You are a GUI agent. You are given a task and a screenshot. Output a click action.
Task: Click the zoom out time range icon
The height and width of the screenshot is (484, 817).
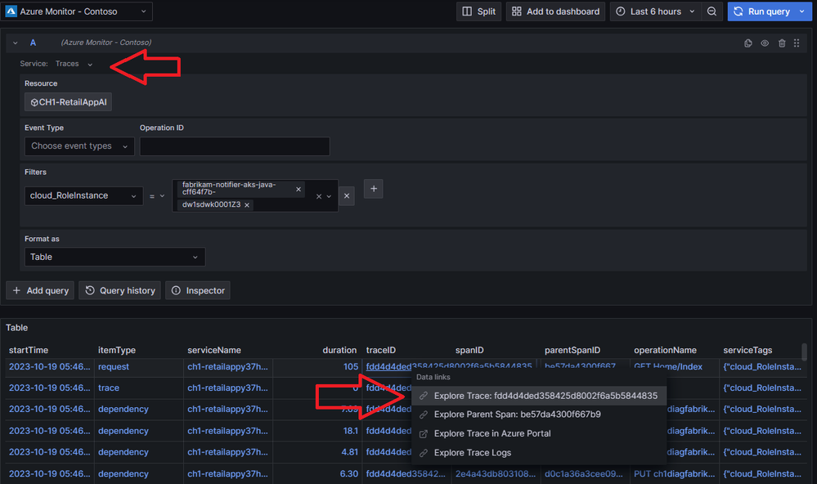click(712, 11)
